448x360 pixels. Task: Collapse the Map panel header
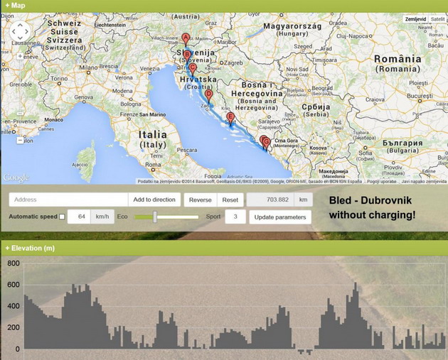point(16,6)
